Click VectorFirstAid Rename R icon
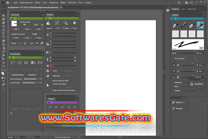208x139 pixels. pyautogui.click(x=33, y=63)
